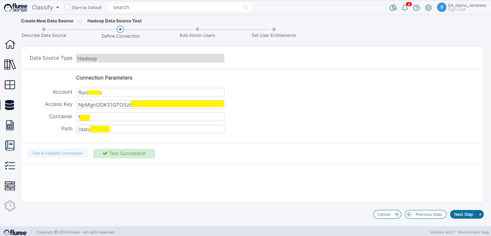Cancel the data source creation
The width and height of the screenshot is (491, 236).
coord(387,214)
